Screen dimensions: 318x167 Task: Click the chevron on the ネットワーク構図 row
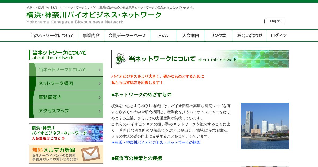(x=100, y=84)
